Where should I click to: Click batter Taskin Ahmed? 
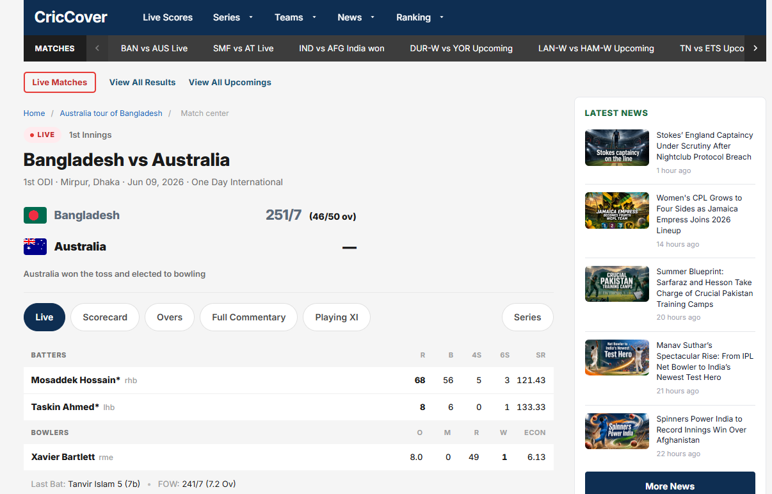point(65,407)
